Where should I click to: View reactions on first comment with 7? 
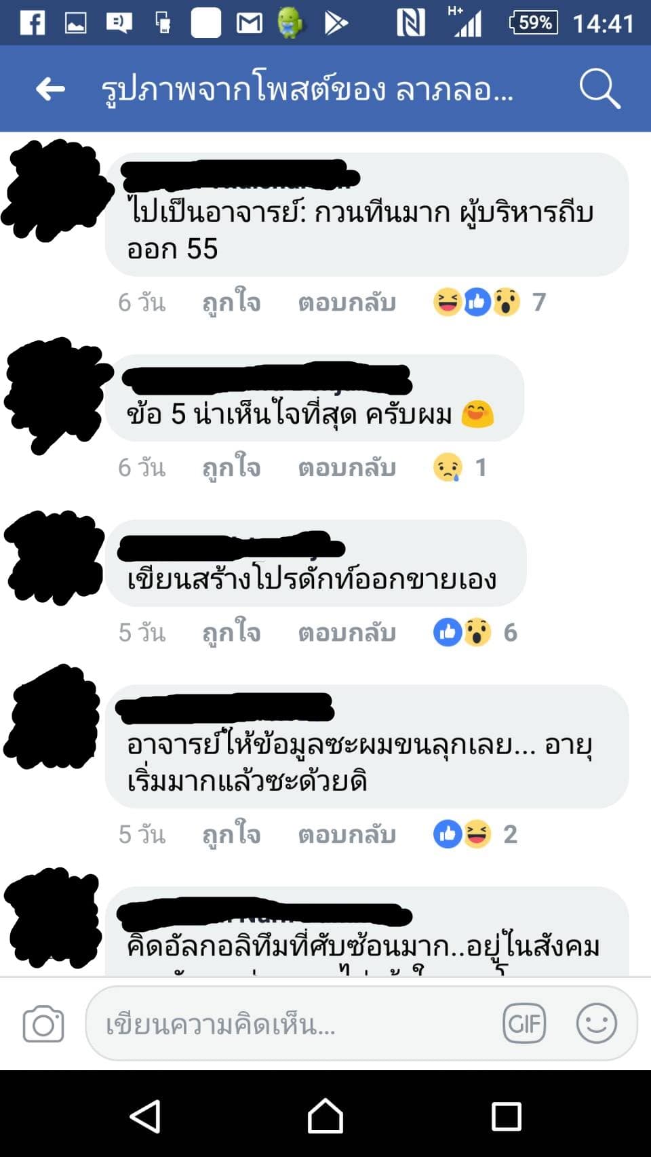click(x=490, y=302)
